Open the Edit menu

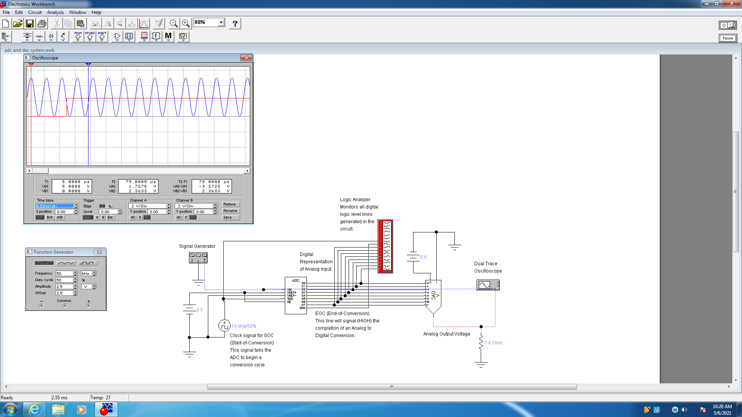[19, 12]
